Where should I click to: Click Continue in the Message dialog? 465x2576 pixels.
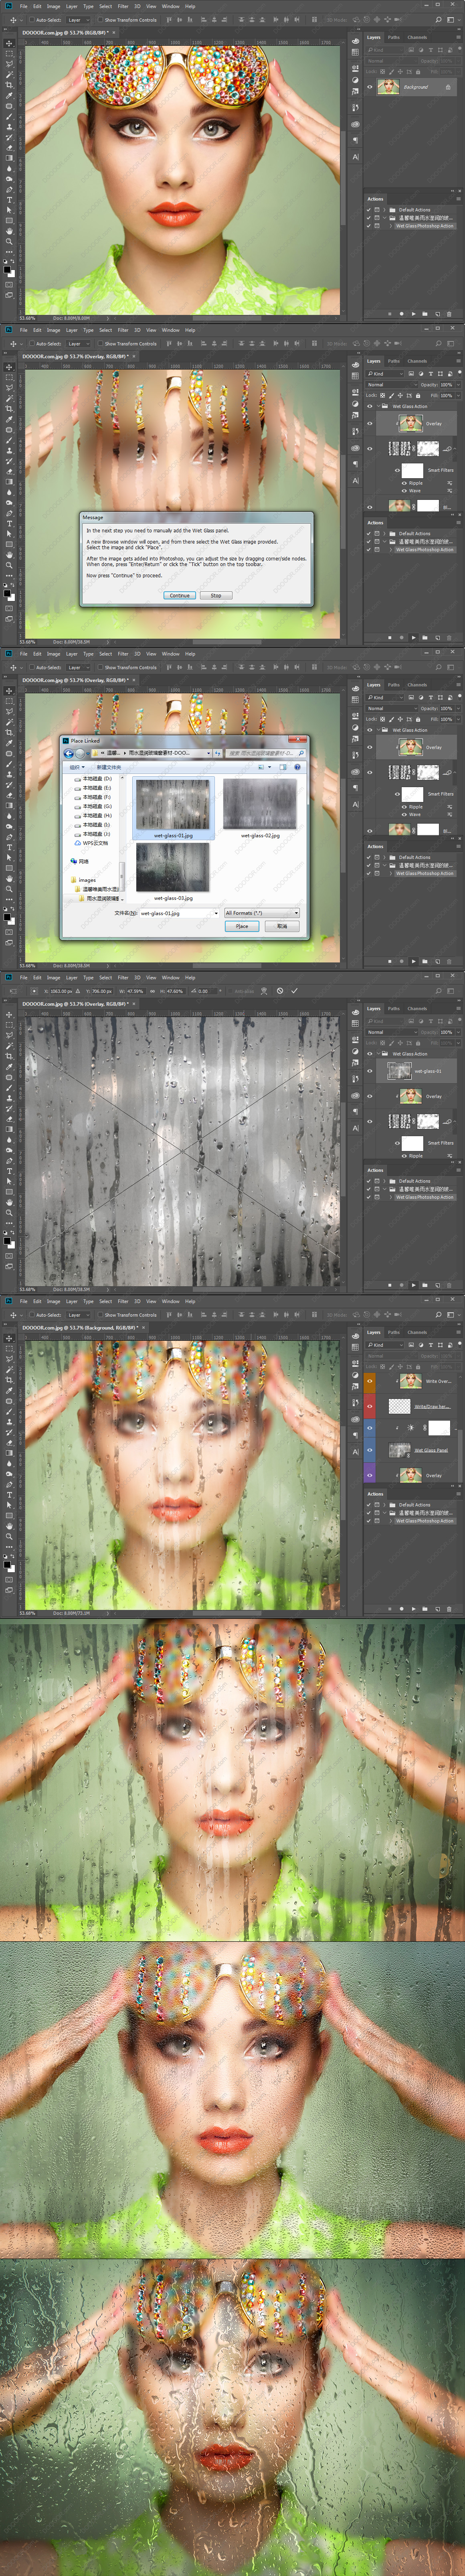tap(179, 595)
